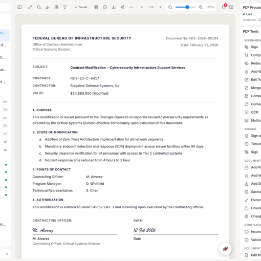Open the Flatten tool
261x261 pixels.
pos(252,200)
